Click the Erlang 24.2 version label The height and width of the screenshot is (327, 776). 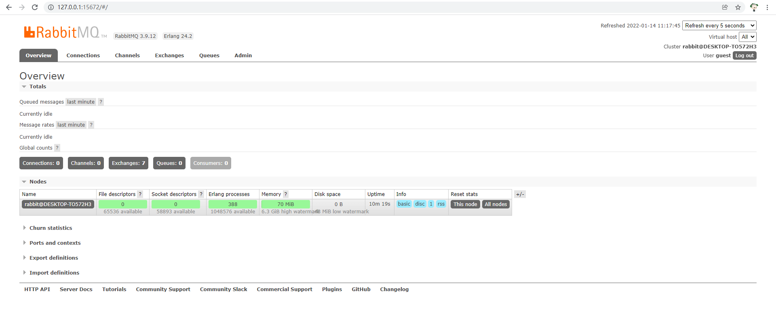[x=178, y=36]
